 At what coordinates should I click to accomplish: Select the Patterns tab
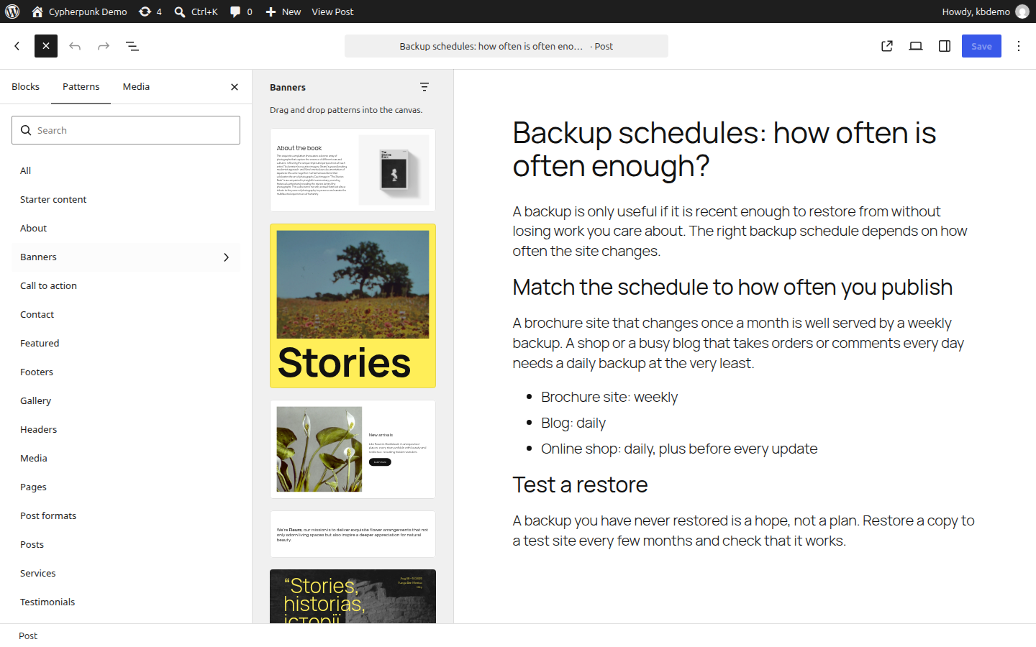[x=81, y=86]
